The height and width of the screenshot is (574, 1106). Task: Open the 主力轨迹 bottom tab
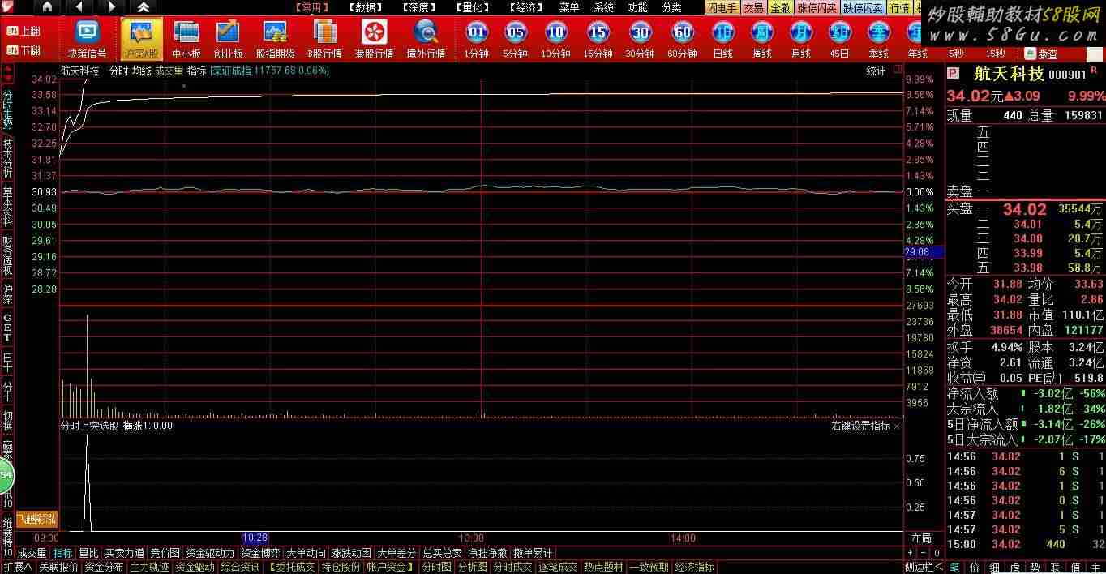pyautogui.click(x=149, y=568)
